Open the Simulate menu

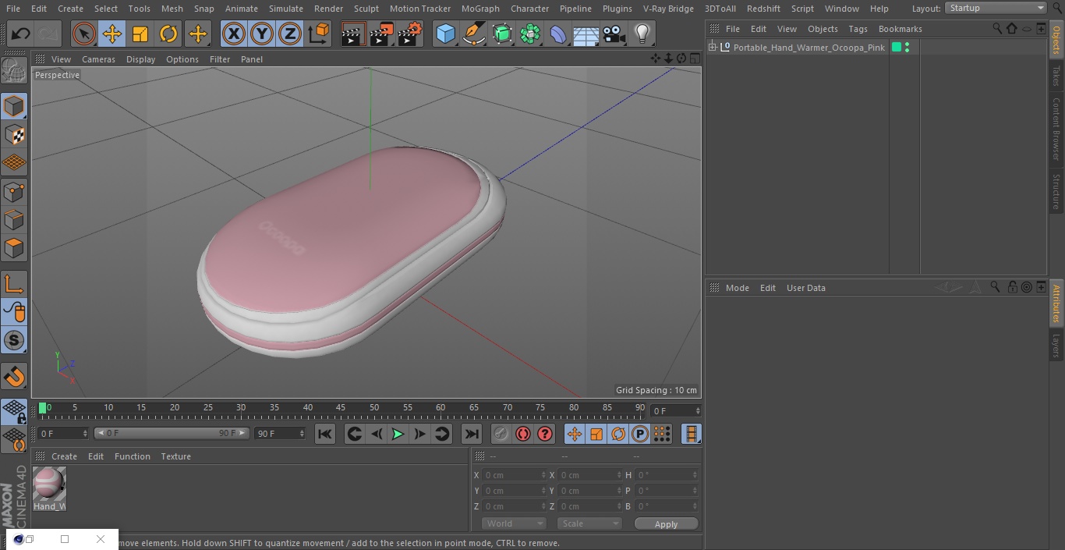(286, 9)
